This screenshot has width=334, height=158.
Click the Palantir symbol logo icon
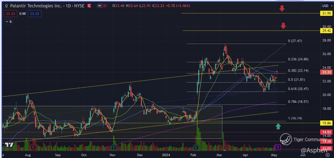(7, 5)
